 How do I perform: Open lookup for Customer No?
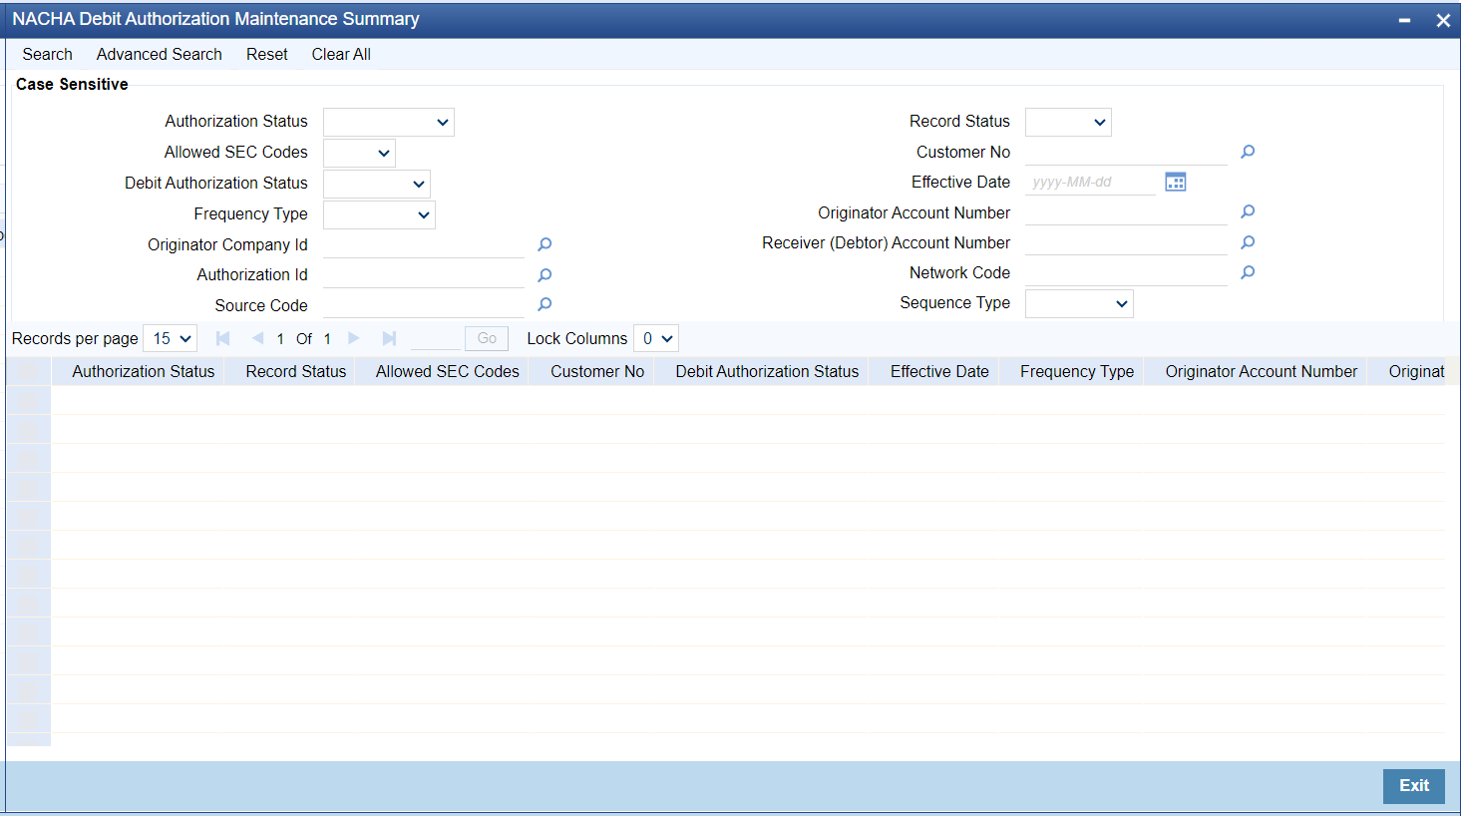point(1248,152)
